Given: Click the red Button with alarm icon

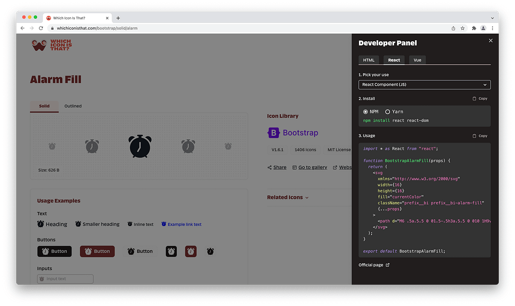Looking at the screenshot, I should [97, 251].
